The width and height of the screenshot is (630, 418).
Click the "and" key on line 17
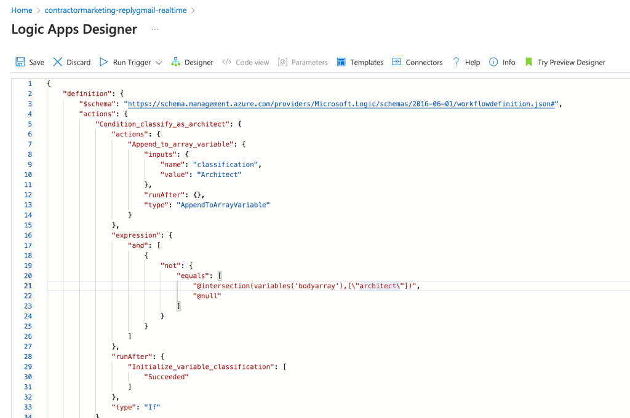coord(138,245)
